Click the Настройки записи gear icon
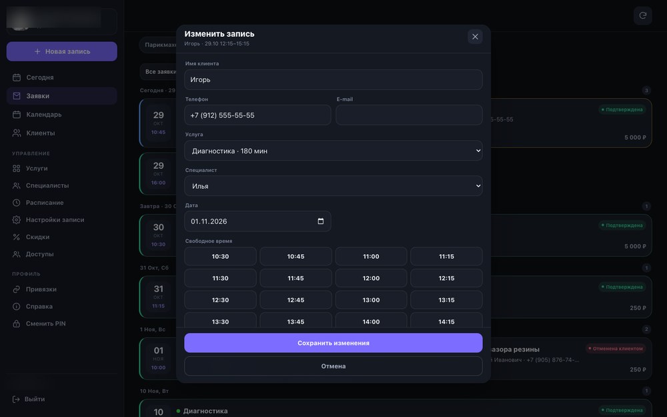Image resolution: width=667 pixels, height=417 pixels. coord(16,220)
